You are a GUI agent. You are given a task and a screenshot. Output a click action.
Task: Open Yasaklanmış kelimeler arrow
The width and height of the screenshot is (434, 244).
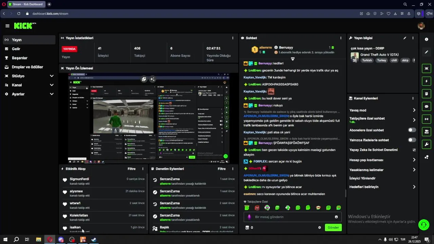click(414, 170)
